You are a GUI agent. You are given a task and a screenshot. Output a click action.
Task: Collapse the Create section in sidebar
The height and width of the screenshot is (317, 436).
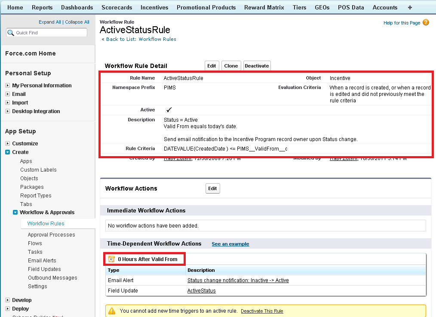tap(8, 152)
